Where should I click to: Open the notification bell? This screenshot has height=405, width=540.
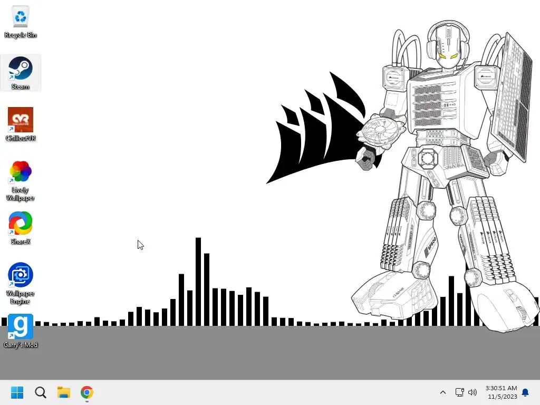click(x=526, y=392)
